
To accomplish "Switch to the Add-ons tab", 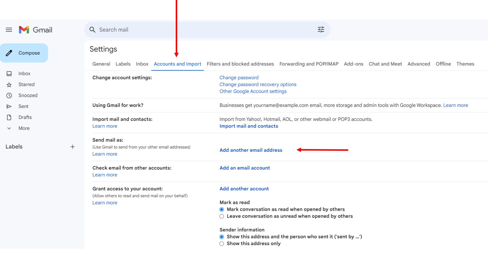I will pyautogui.click(x=354, y=64).
